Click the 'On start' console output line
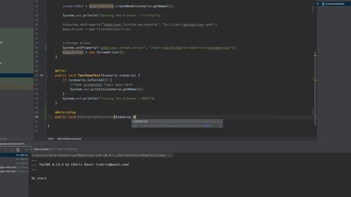This screenshot has height=197, width=351. point(39,178)
